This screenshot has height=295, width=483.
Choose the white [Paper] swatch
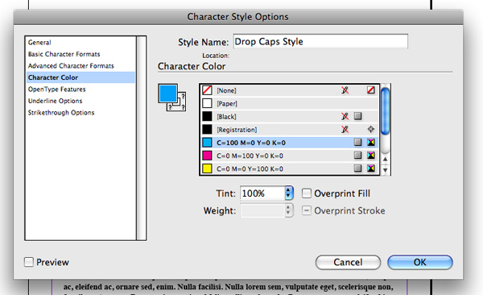pos(207,103)
